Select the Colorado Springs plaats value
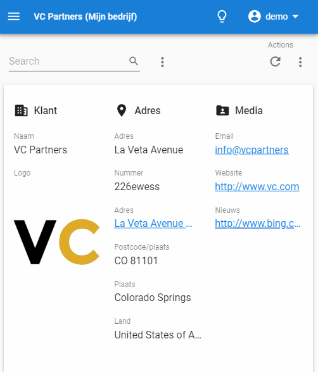 coord(153,297)
